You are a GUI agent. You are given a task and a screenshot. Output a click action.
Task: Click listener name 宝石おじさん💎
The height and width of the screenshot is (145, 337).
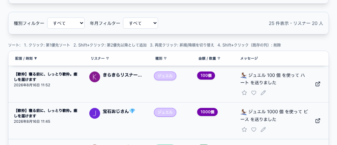click(119, 111)
